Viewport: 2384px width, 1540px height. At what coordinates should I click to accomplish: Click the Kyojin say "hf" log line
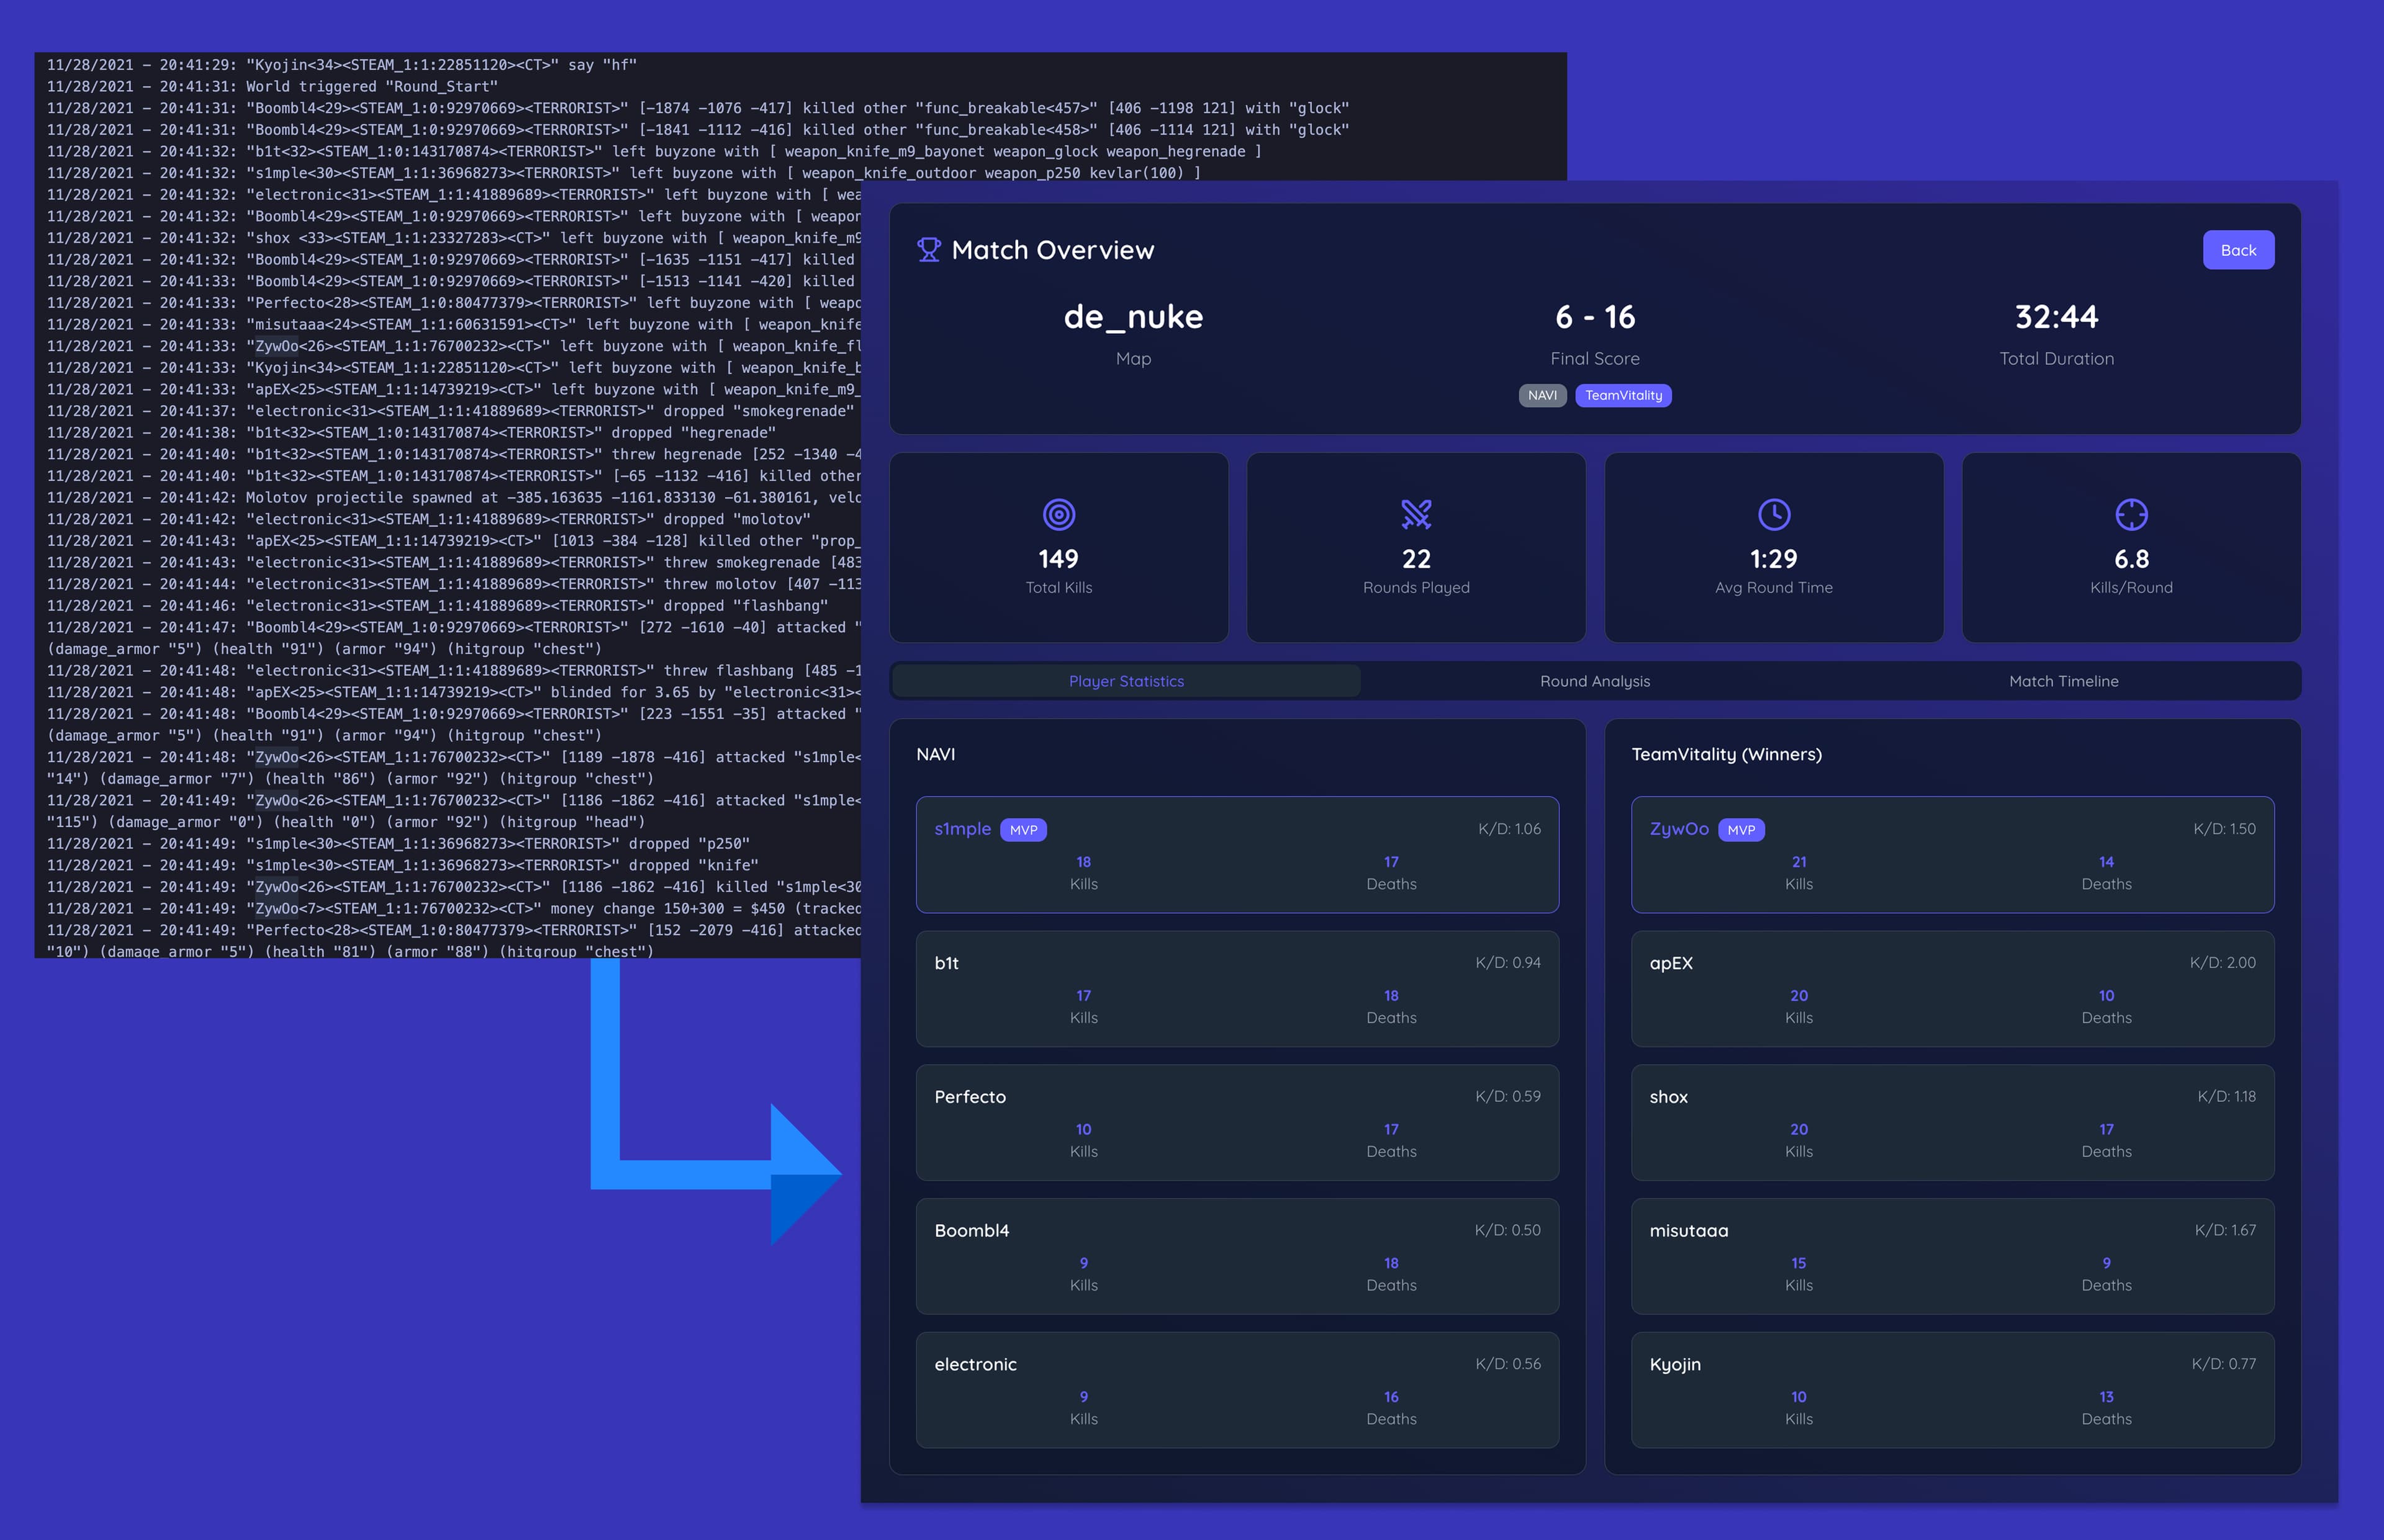coord(341,65)
